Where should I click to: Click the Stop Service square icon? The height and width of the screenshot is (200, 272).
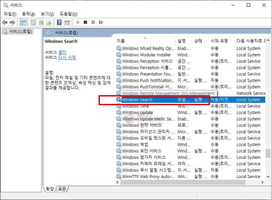[85, 22]
